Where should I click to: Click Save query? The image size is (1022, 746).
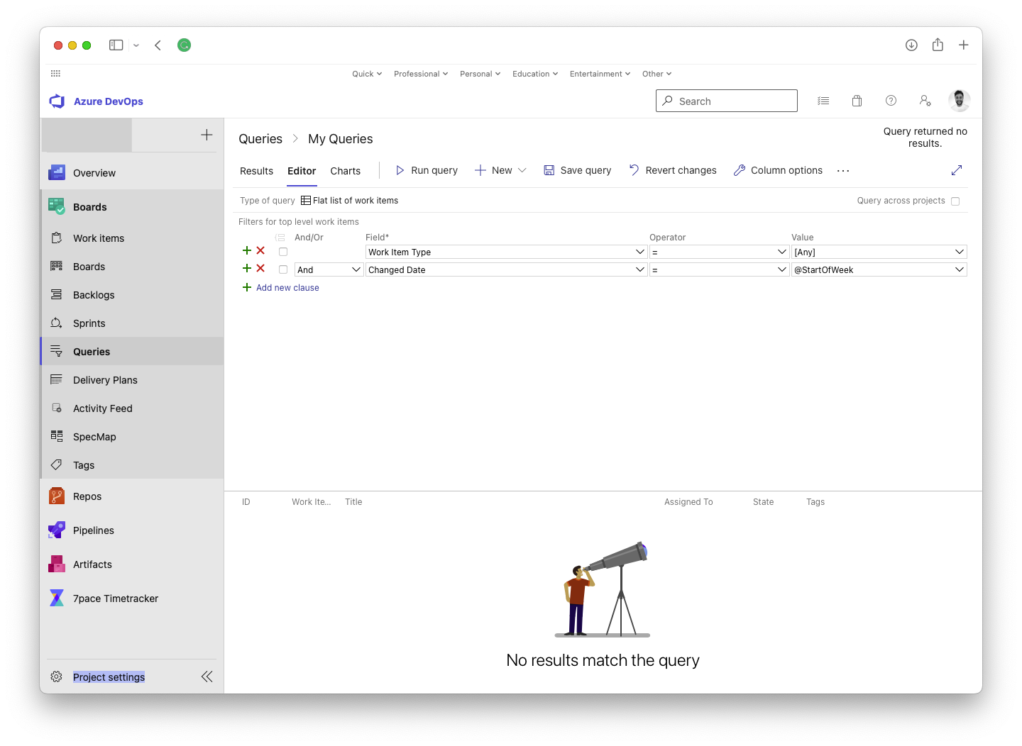point(578,170)
